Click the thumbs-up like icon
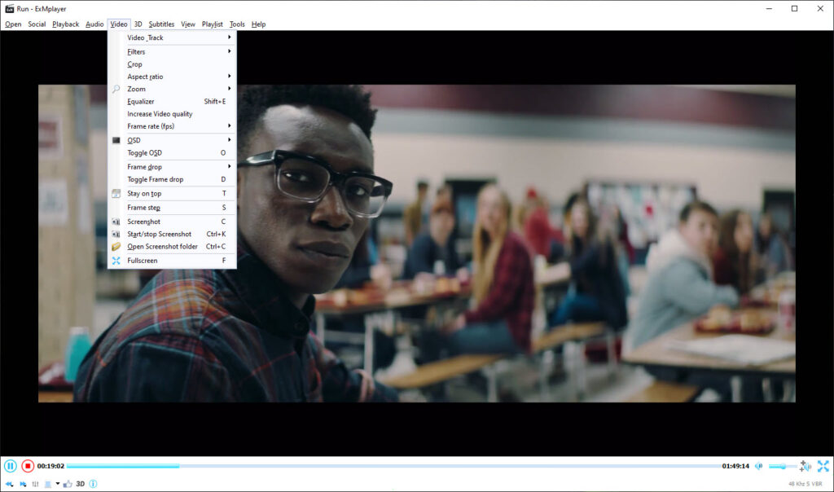 pyautogui.click(x=68, y=484)
